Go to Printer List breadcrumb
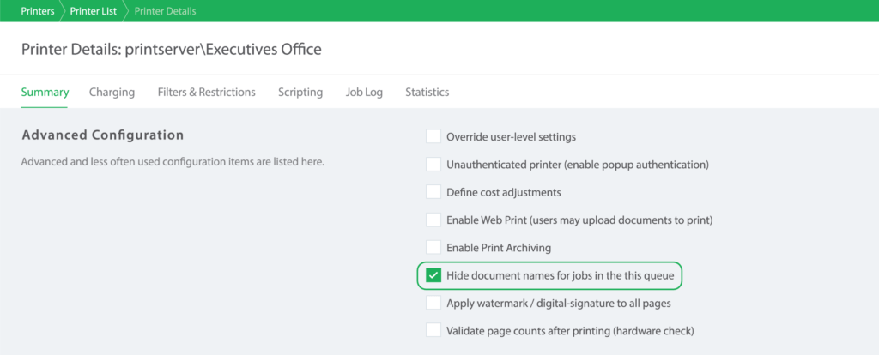The width and height of the screenshot is (879, 355). point(93,10)
